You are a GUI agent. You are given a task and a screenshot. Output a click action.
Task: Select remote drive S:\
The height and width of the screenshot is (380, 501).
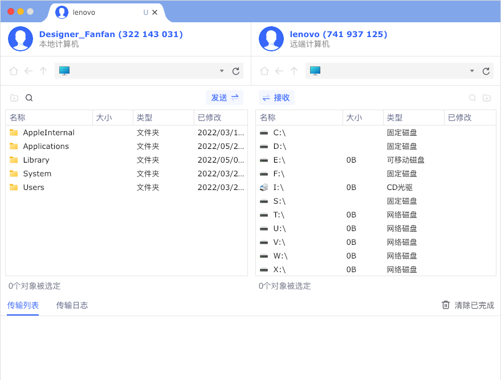(376, 201)
